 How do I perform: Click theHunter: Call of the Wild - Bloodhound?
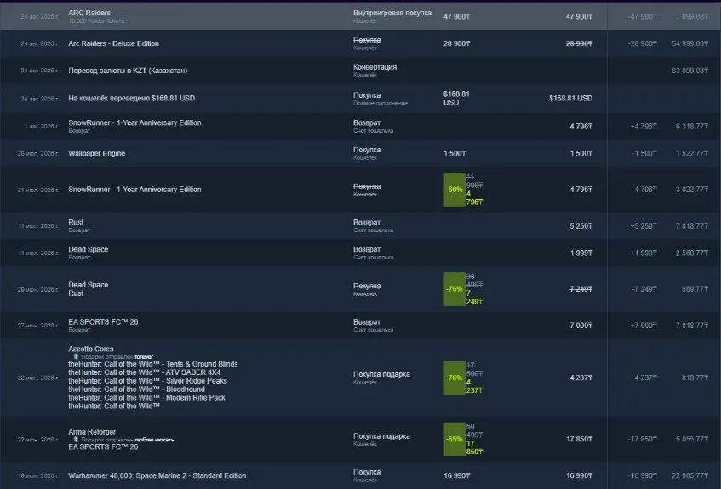pos(136,389)
